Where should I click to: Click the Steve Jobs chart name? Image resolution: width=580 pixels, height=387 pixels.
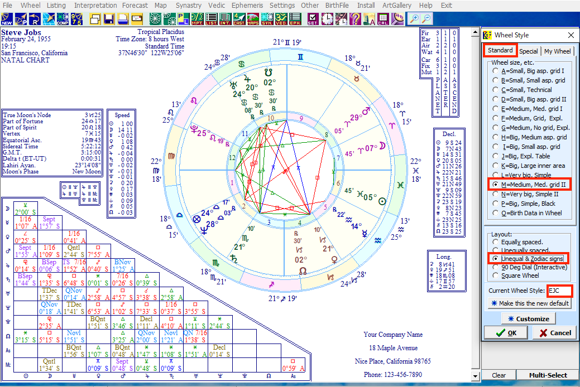coord(21,32)
